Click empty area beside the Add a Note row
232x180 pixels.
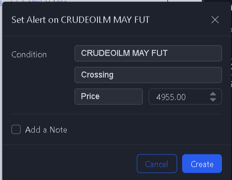click(145, 130)
